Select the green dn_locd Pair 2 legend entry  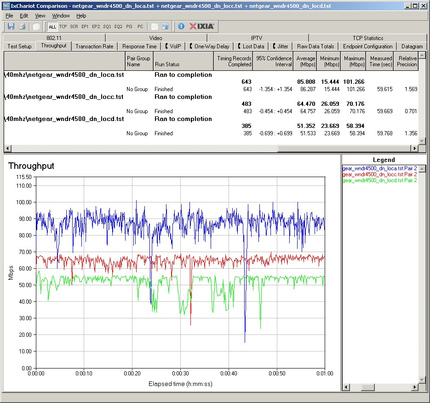point(380,180)
